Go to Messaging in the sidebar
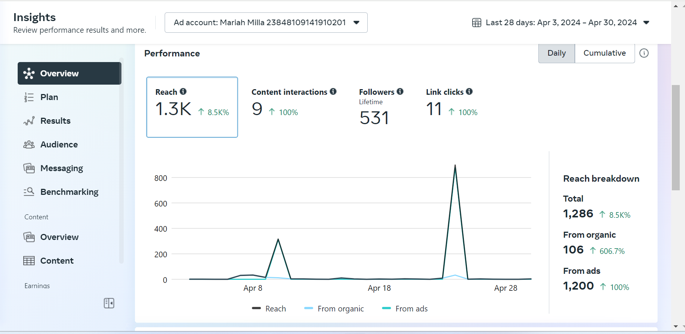 coord(62,168)
